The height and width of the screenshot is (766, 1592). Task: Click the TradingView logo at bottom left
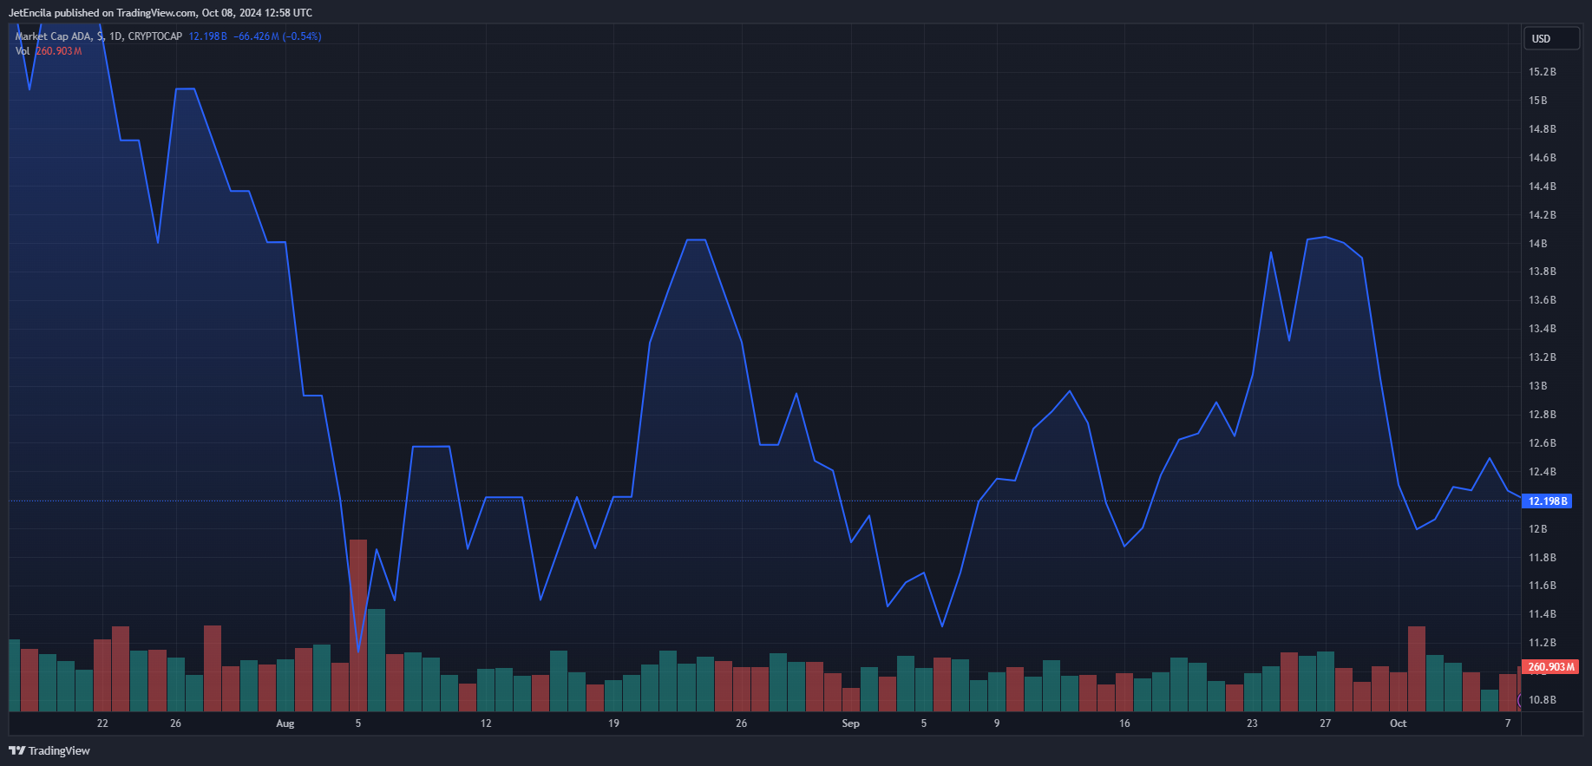click(49, 750)
